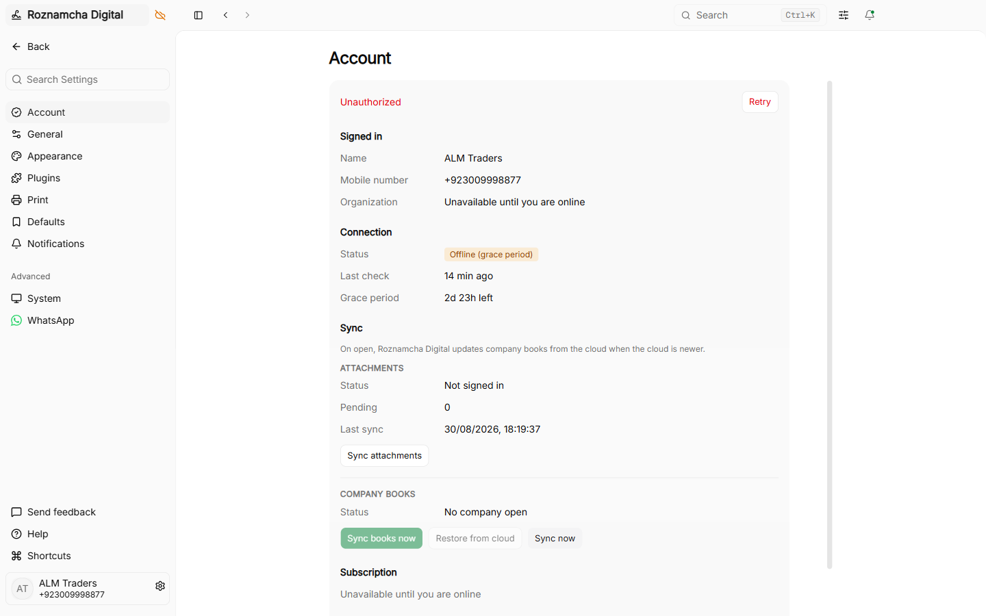Click the search magnifier in top bar

pyautogui.click(x=685, y=15)
